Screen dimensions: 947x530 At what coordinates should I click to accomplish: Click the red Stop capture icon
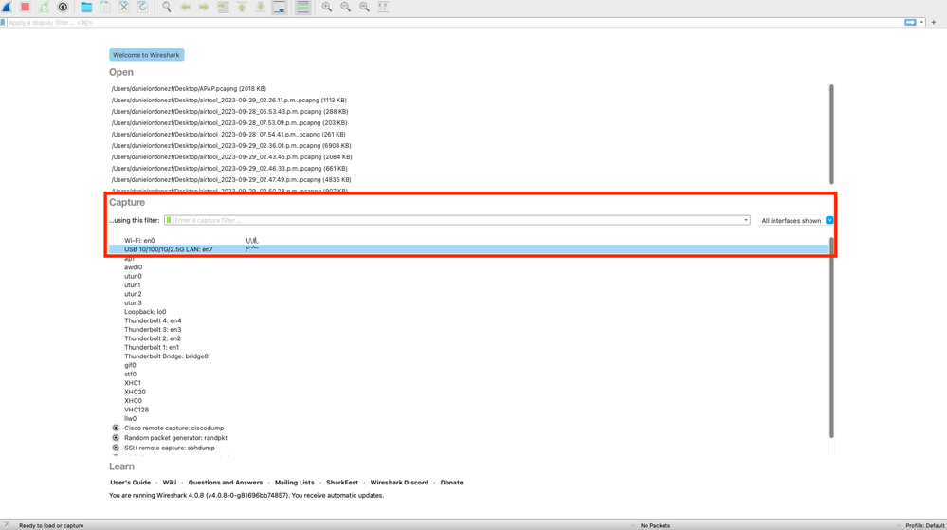(26, 8)
